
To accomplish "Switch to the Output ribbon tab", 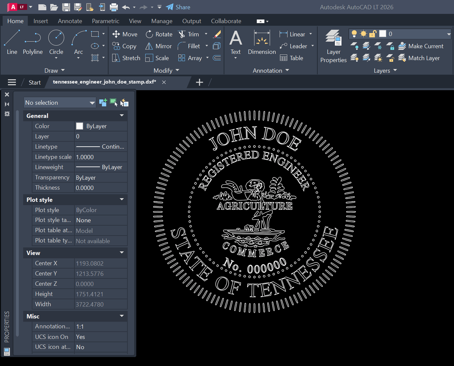I will pos(192,21).
